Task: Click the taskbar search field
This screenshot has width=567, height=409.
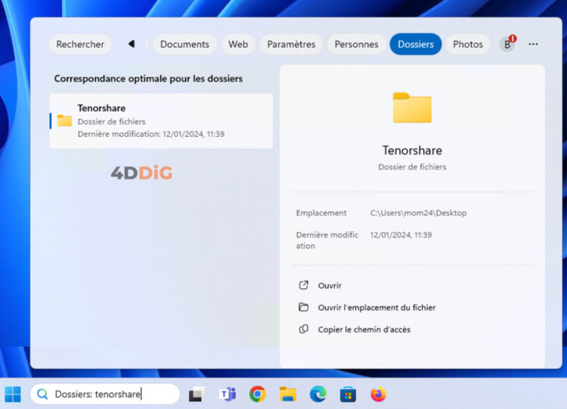Action: [x=106, y=394]
